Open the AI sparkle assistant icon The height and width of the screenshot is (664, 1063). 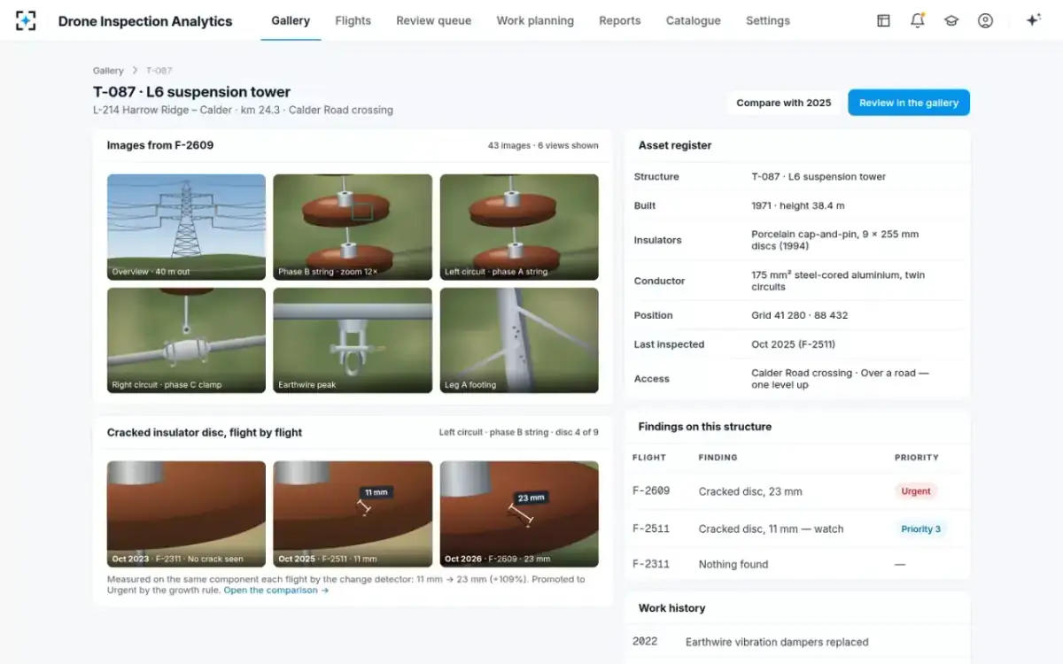(x=1033, y=20)
